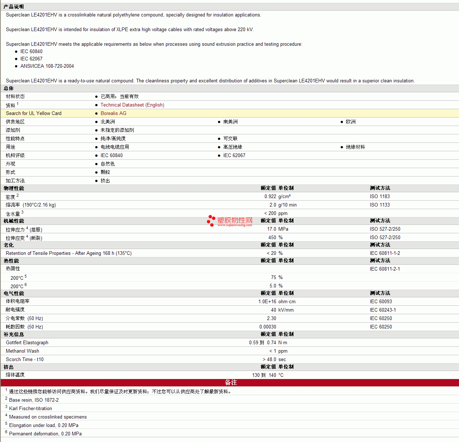Select the 挤出 processing method value
Image resolution: width=459 pixels, height=442 pixels.
[106, 181]
